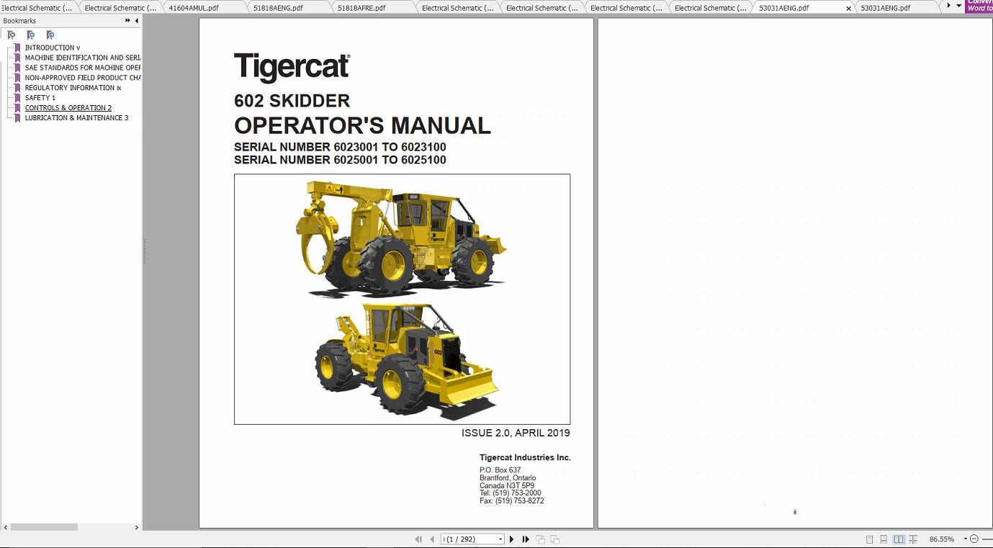Jump to the first page
The width and height of the screenshot is (993, 548).
coord(418,539)
